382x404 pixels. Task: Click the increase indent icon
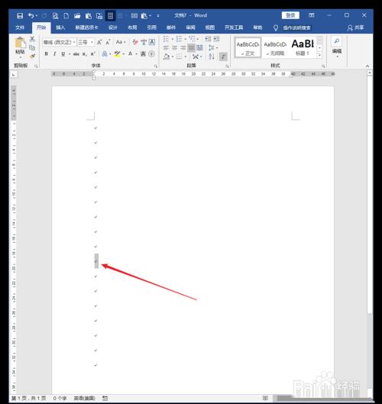point(216,39)
